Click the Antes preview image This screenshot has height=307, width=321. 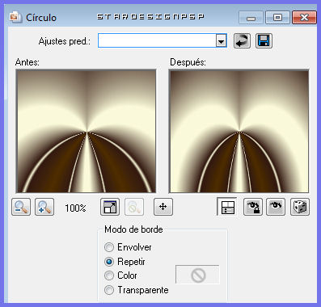click(x=87, y=131)
